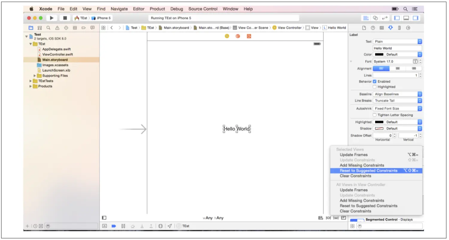Click the View Controller yellow icon above canvas
The width and height of the screenshot is (449, 240).
point(227,36)
